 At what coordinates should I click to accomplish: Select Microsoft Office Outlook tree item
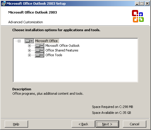click(62, 46)
